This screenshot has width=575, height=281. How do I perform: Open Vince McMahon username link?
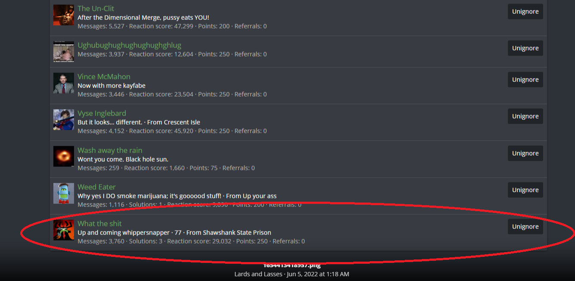coord(104,77)
